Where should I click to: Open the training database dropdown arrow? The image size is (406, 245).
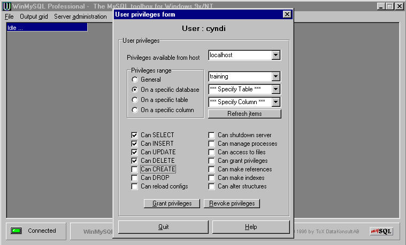pyautogui.click(x=276, y=76)
